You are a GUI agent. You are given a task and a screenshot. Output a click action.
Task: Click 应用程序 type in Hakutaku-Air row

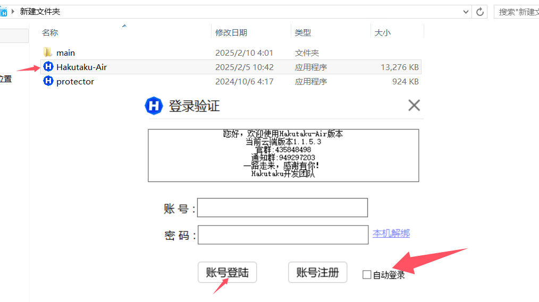click(x=311, y=67)
